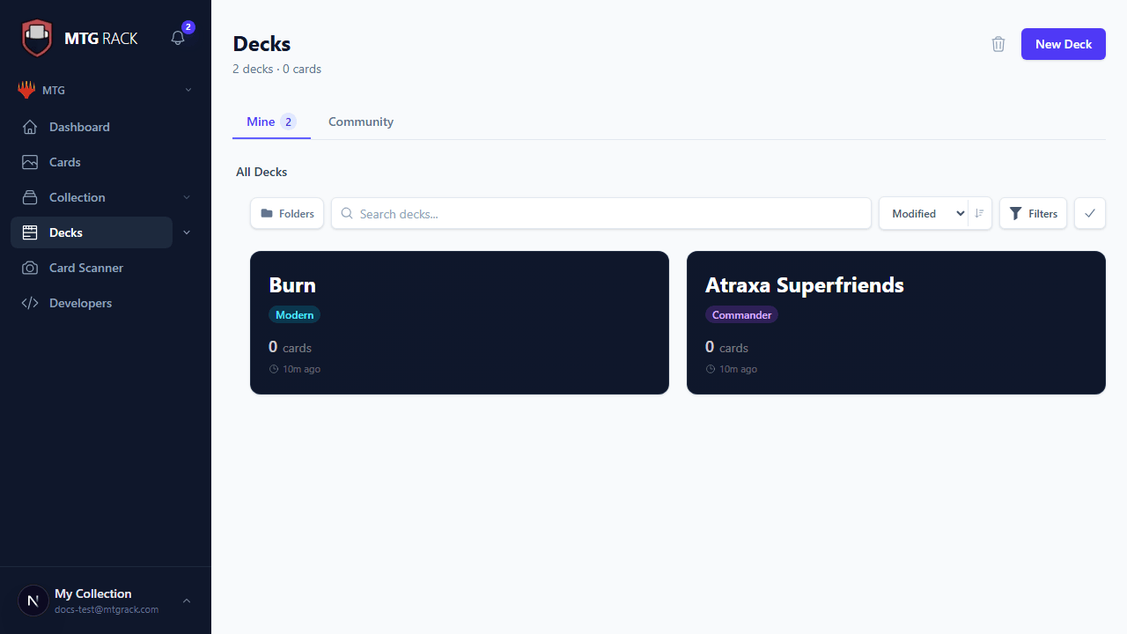1127x634 pixels.
Task: Click the New Deck button
Action: point(1063,44)
